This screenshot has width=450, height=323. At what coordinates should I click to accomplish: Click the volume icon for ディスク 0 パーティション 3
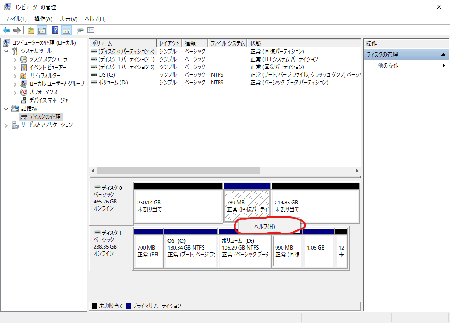point(94,52)
